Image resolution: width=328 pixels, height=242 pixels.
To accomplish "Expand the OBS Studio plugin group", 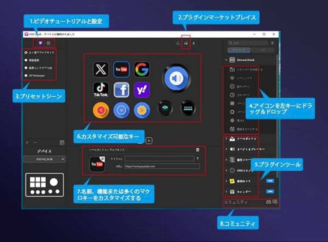I will [226, 170].
